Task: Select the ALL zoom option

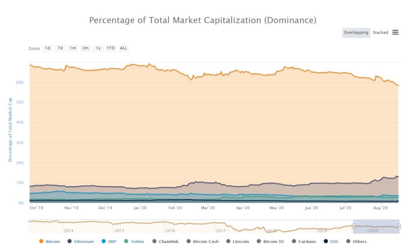Action: tap(123, 48)
